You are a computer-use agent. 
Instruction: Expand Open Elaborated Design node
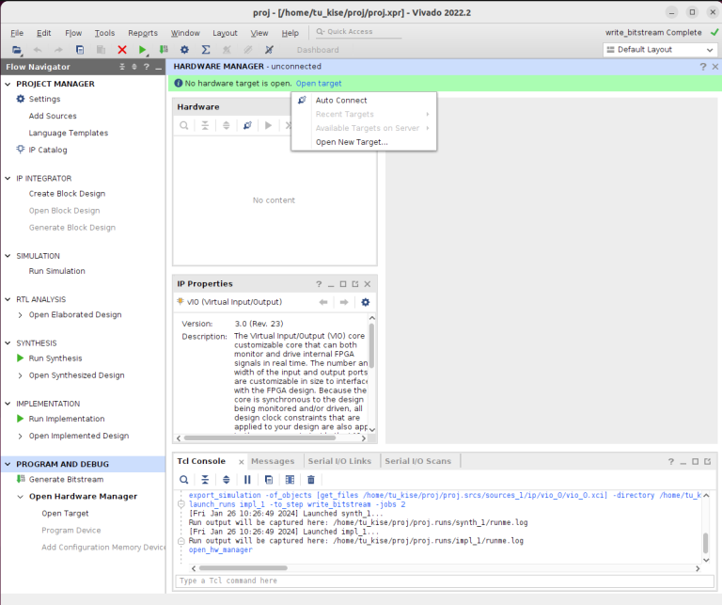21,315
